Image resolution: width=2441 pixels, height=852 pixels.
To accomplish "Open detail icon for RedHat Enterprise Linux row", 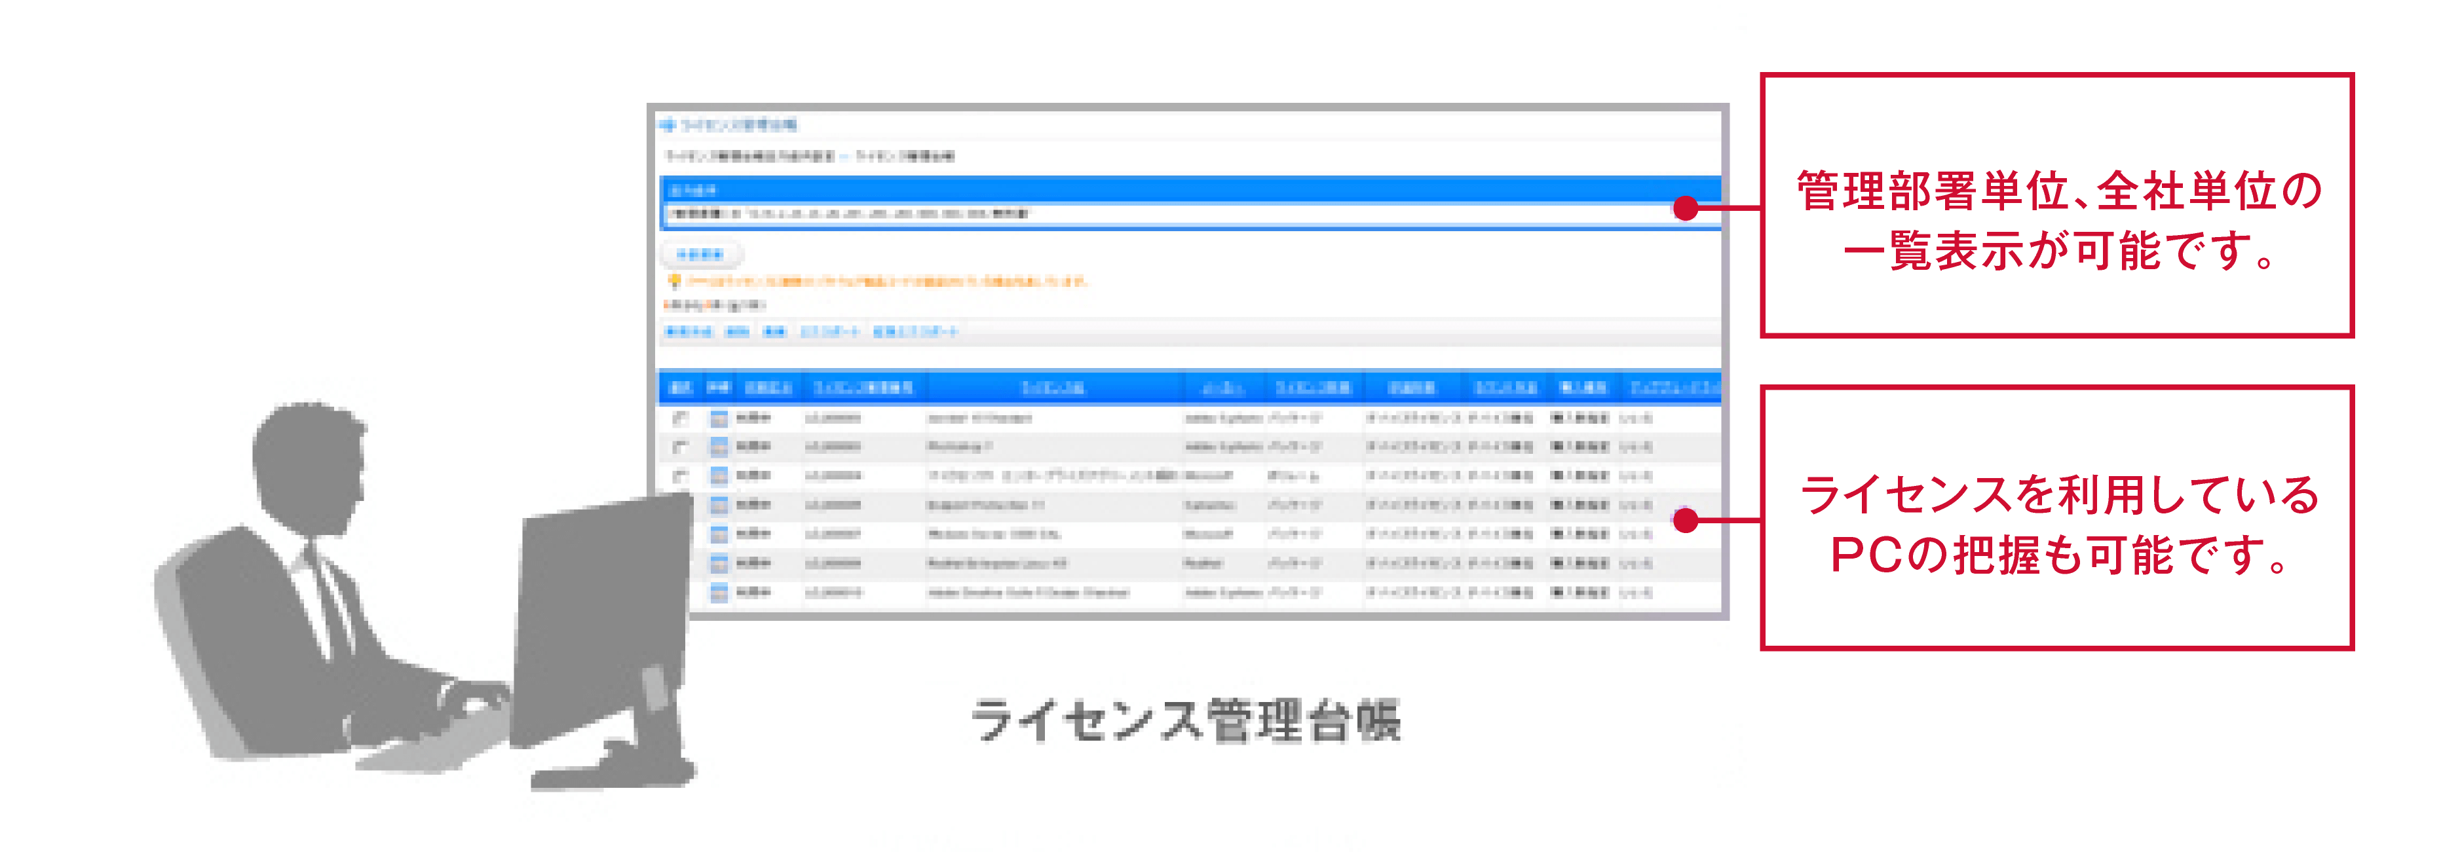I will click(719, 564).
